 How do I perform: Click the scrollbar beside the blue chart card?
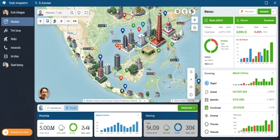142,116
